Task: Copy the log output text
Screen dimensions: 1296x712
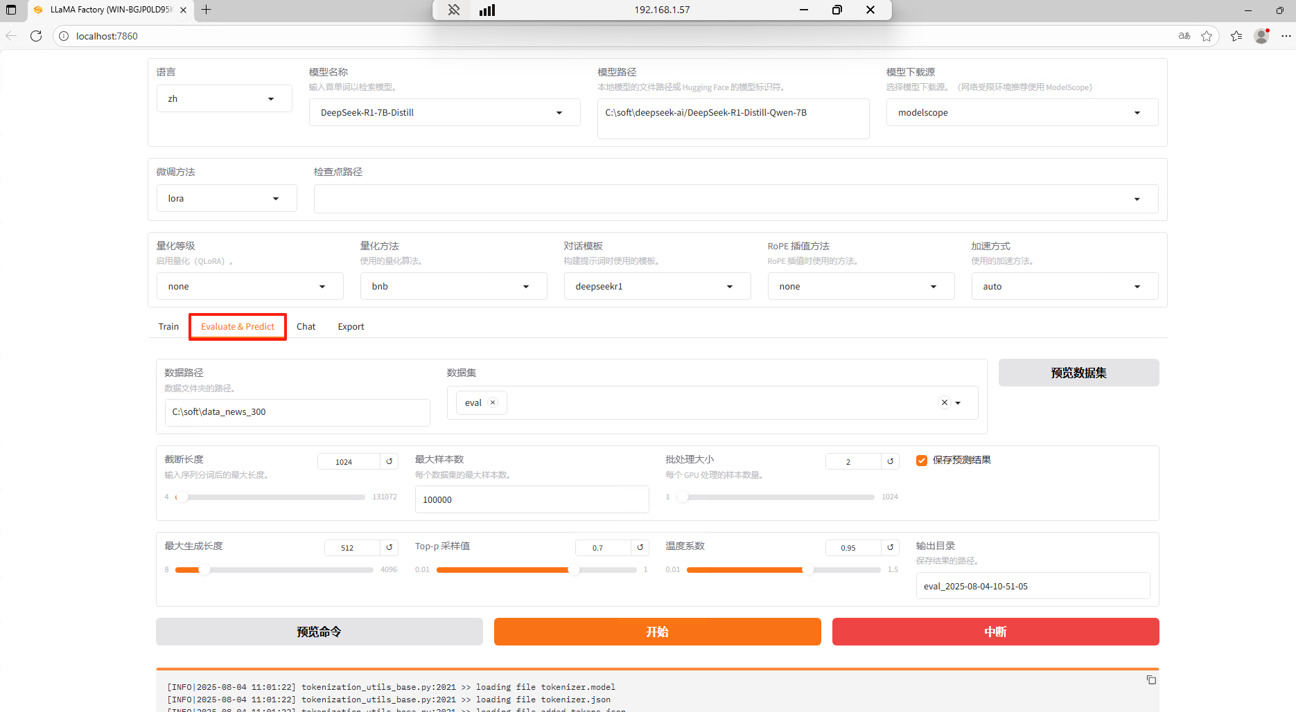Action: point(1151,680)
